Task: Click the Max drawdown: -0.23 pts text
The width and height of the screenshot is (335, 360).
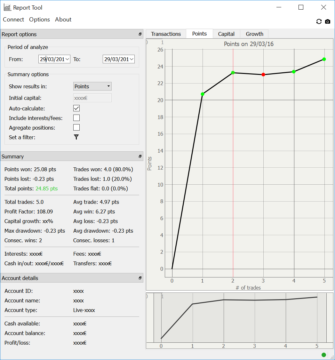Action: pyautogui.click(x=35, y=231)
